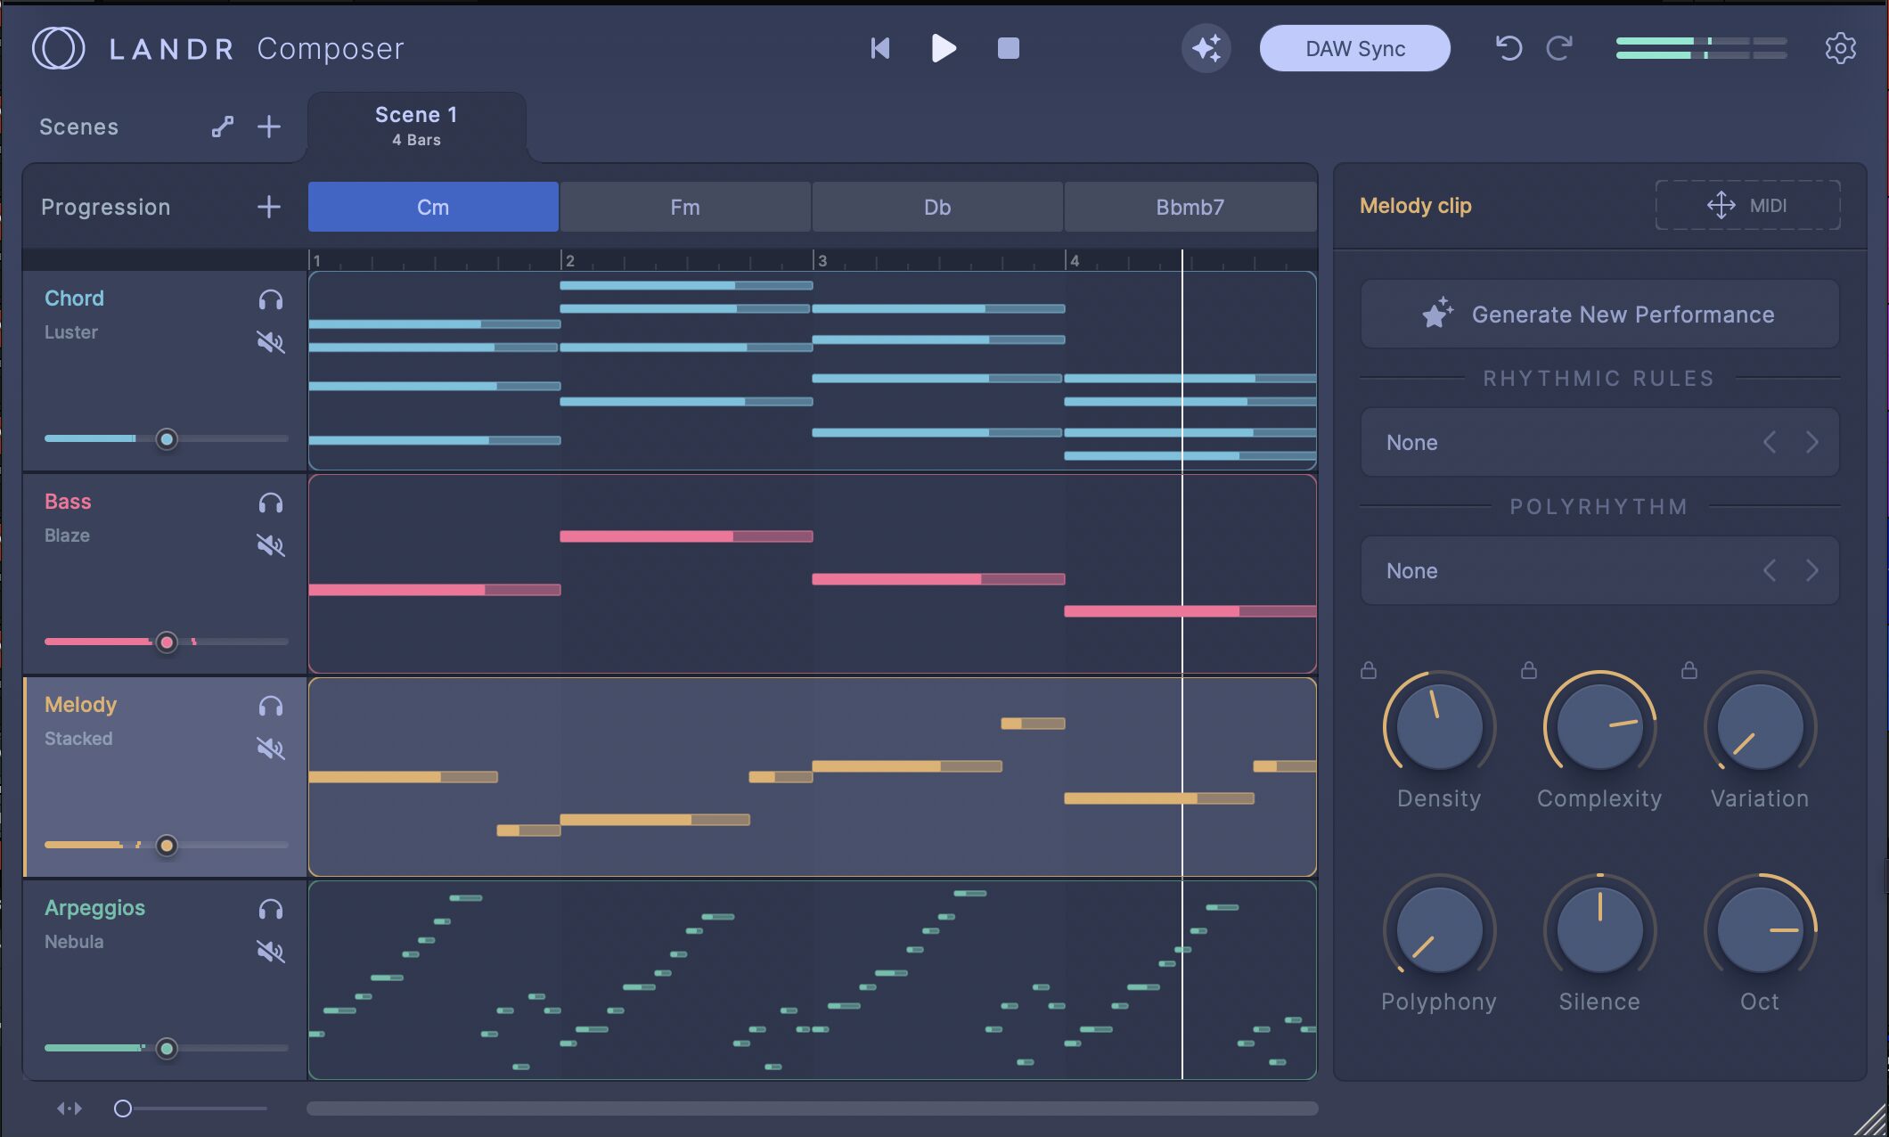Mute the Bass track
The height and width of the screenshot is (1137, 1889).
(271, 545)
